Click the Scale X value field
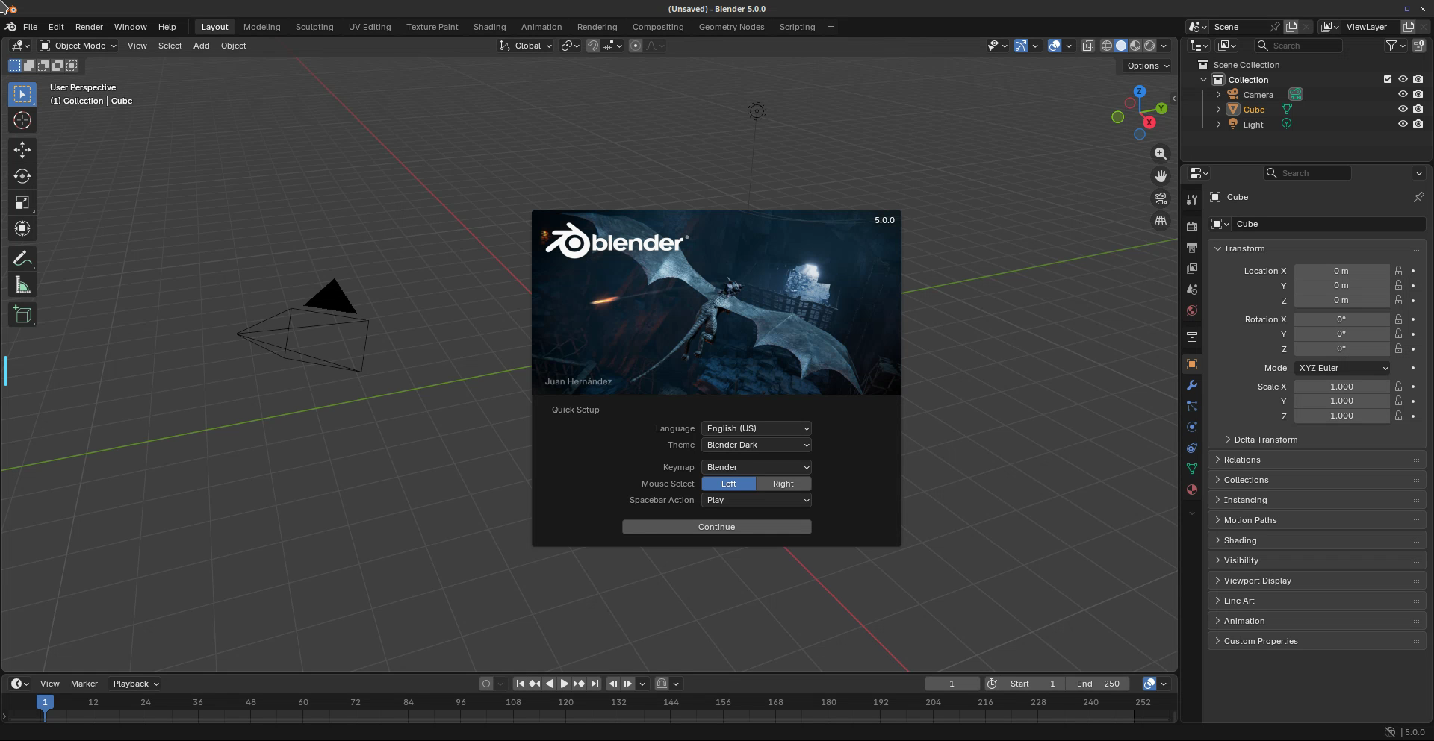1434x741 pixels. coord(1341,387)
